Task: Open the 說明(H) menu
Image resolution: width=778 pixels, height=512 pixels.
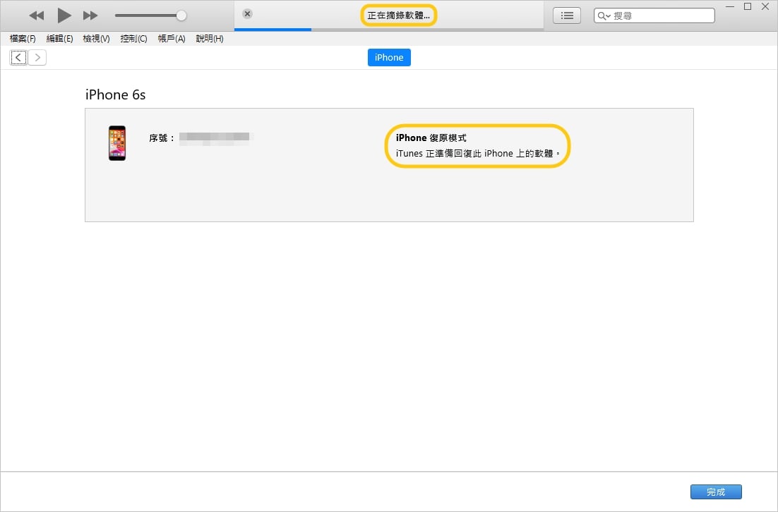Action: pos(210,39)
